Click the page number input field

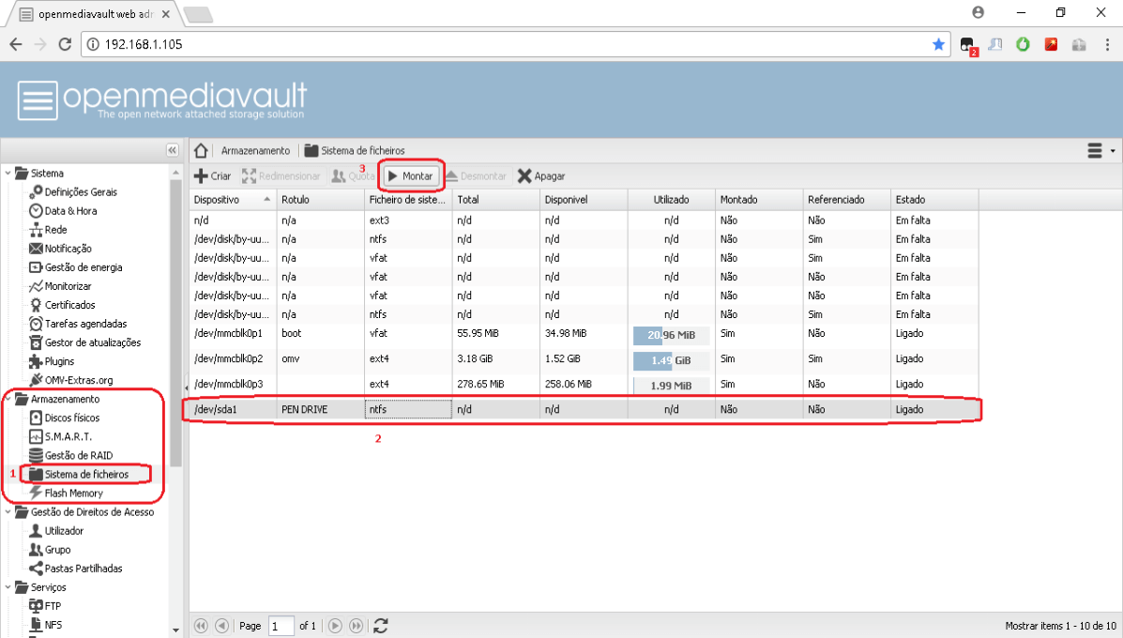tap(281, 626)
